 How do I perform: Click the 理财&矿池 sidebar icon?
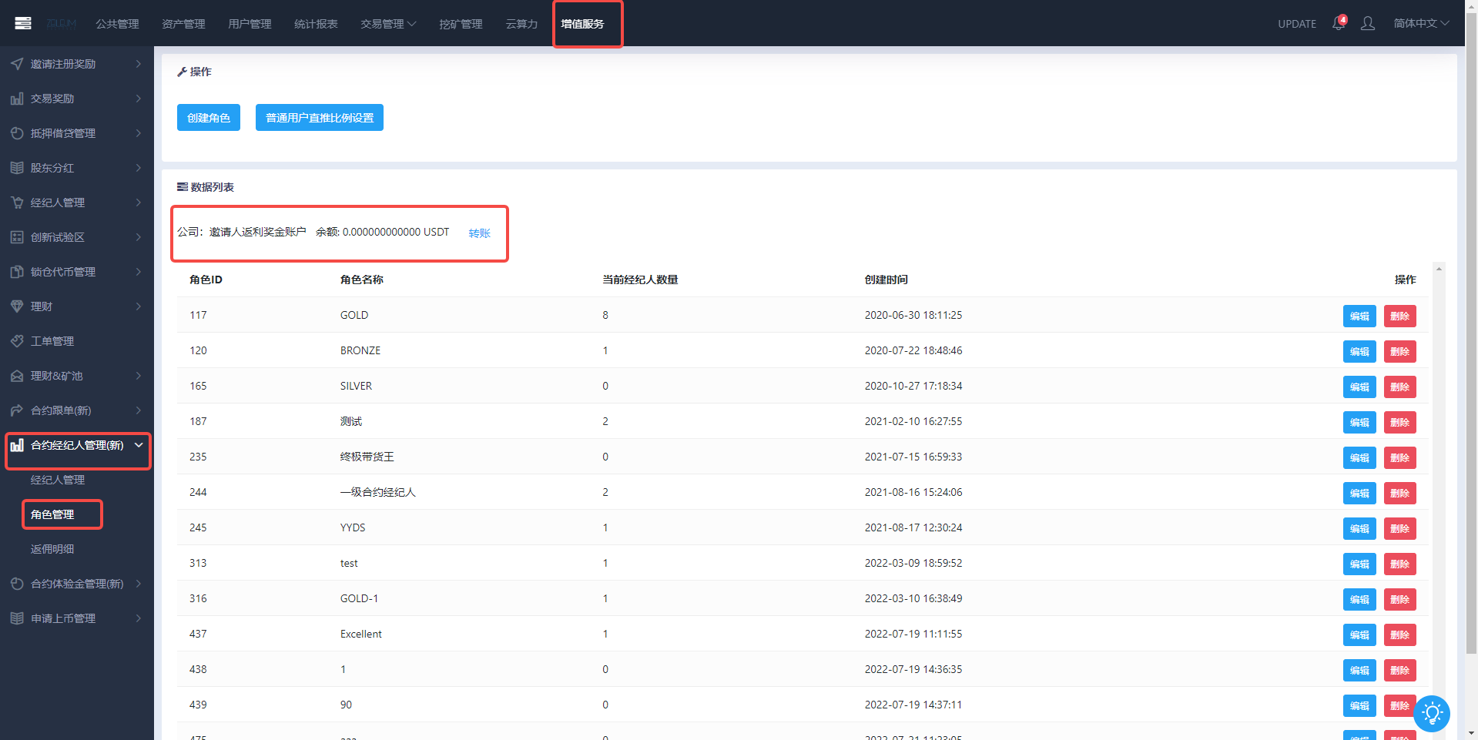(x=17, y=376)
